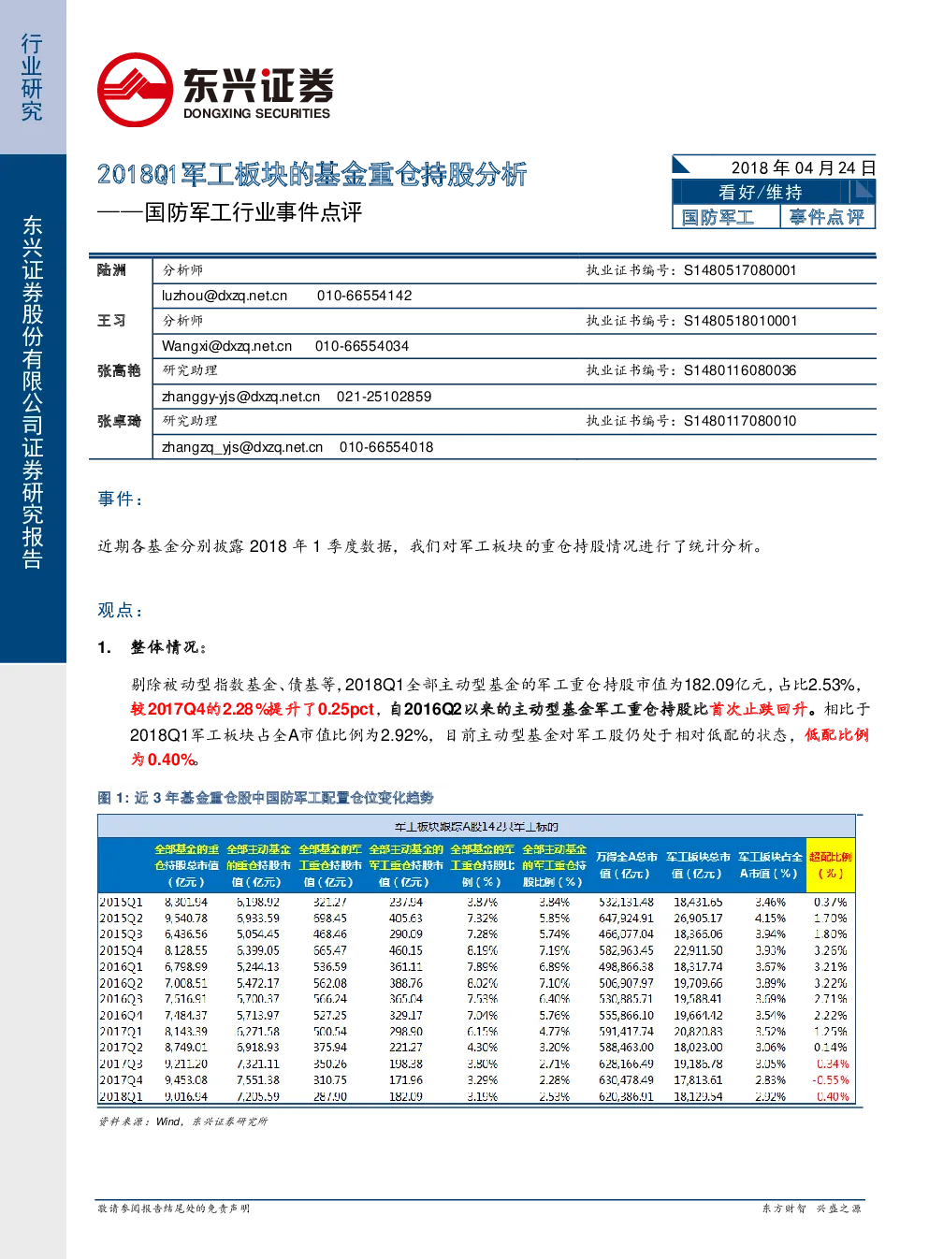The width and height of the screenshot is (929, 1259).
Task: Click email zhanggy-yjs@dxzq.net.cn
Action: [241, 397]
